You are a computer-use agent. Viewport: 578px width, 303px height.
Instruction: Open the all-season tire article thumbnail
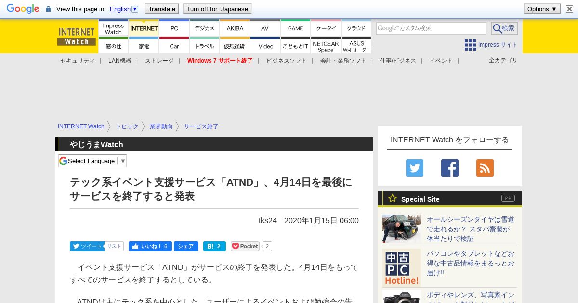coord(402,229)
